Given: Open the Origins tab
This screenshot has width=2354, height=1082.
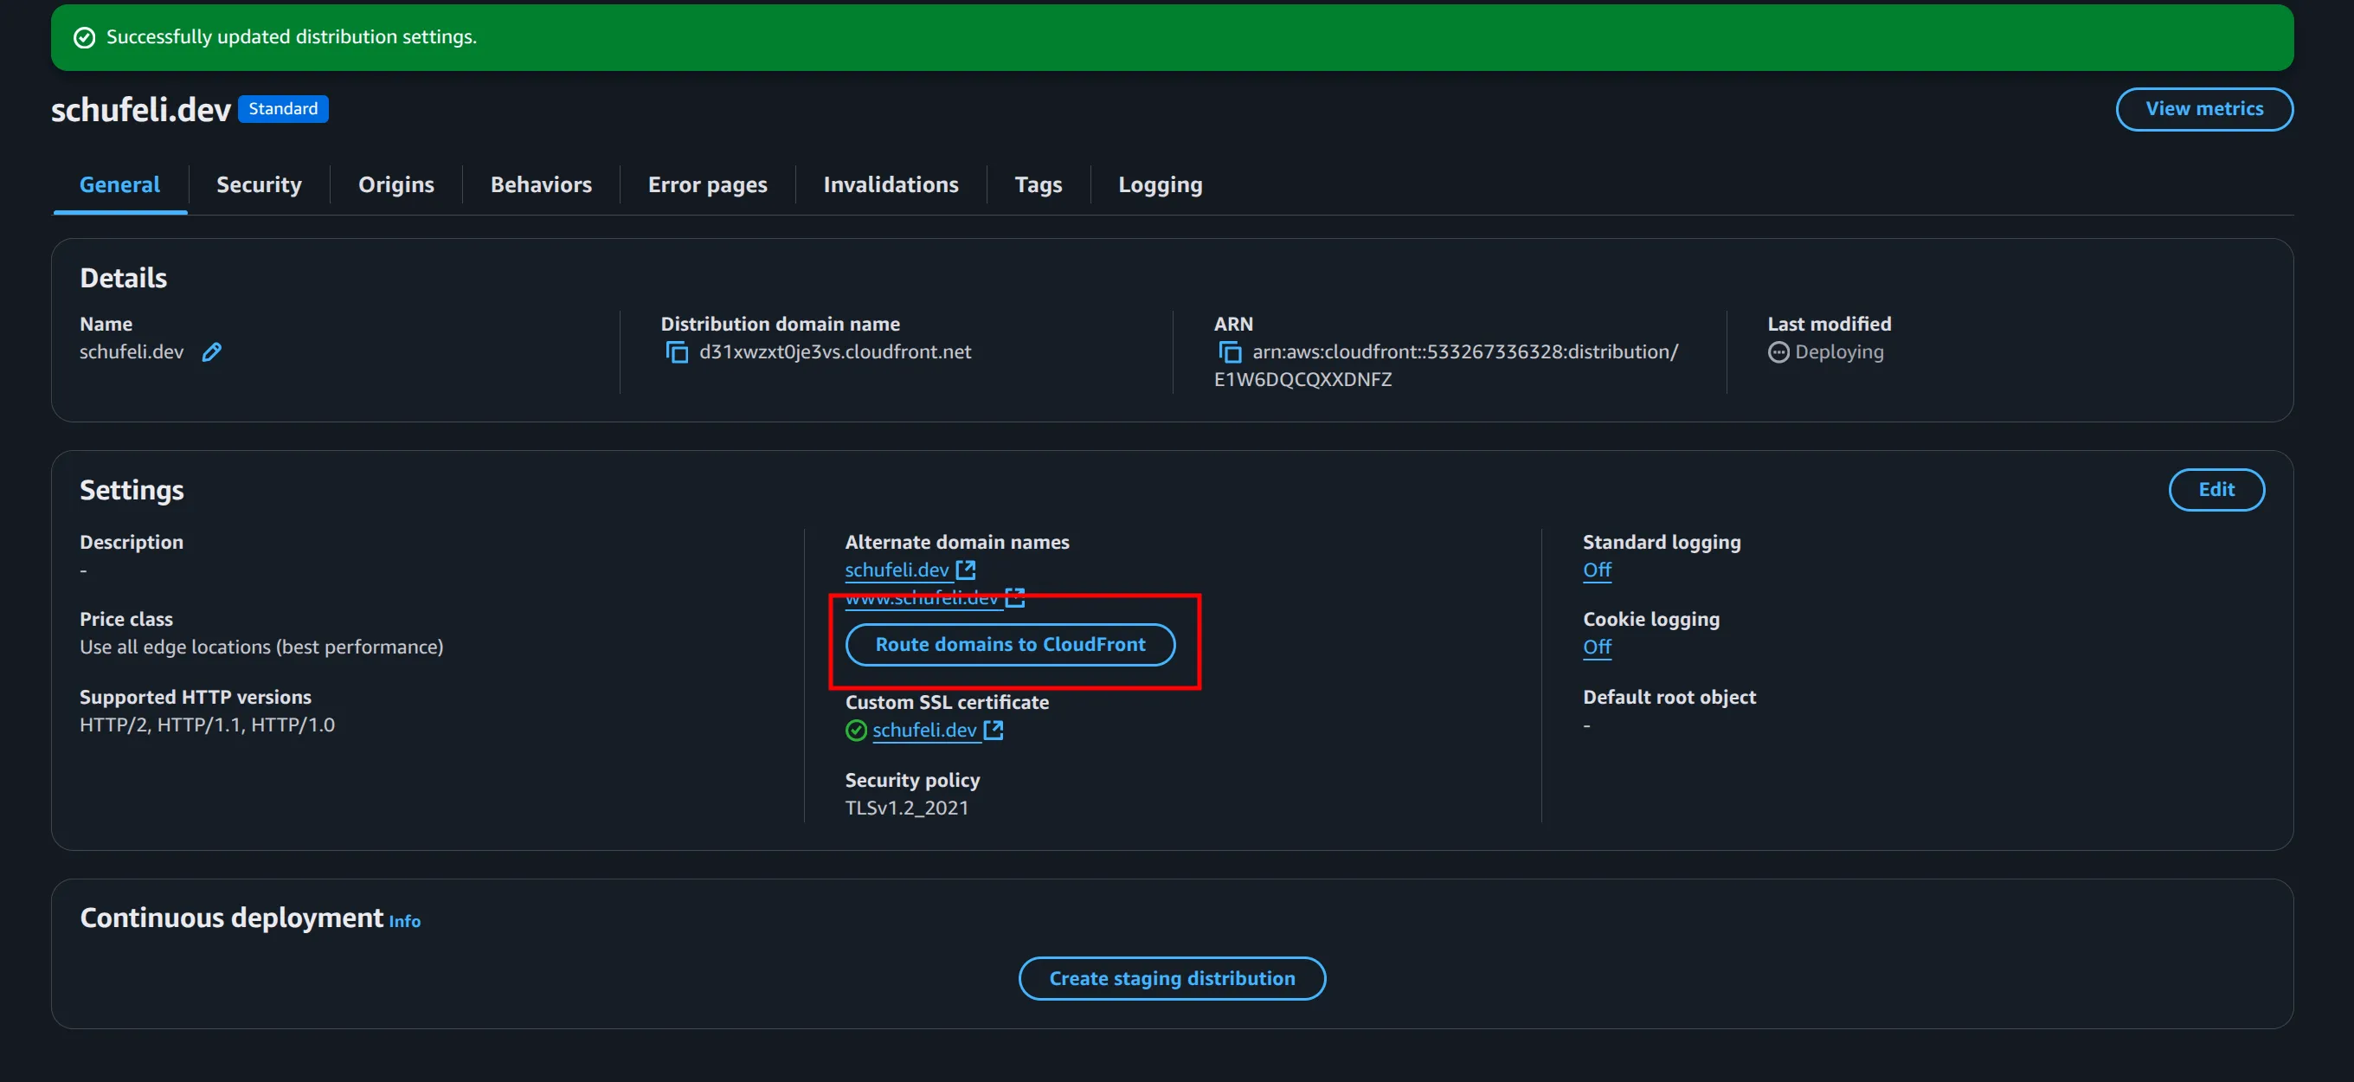Looking at the screenshot, I should pyautogui.click(x=396, y=184).
